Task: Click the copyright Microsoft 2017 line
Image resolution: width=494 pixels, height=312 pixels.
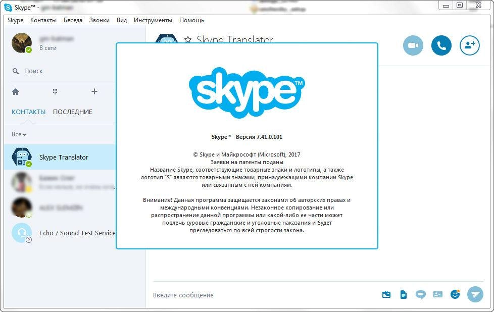Action: [246, 154]
